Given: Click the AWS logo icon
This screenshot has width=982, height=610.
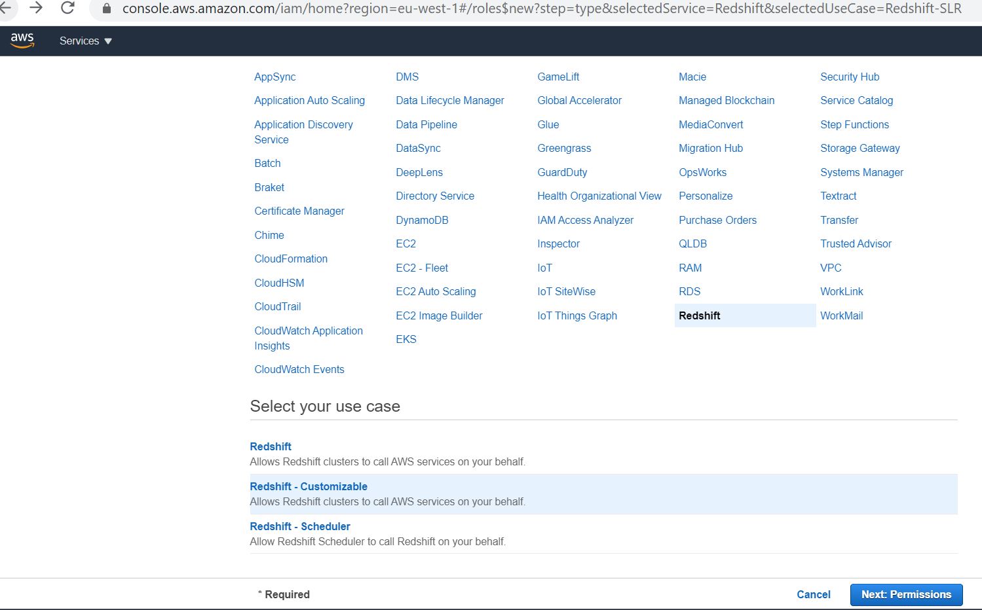Looking at the screenshot, I should 22,41.
